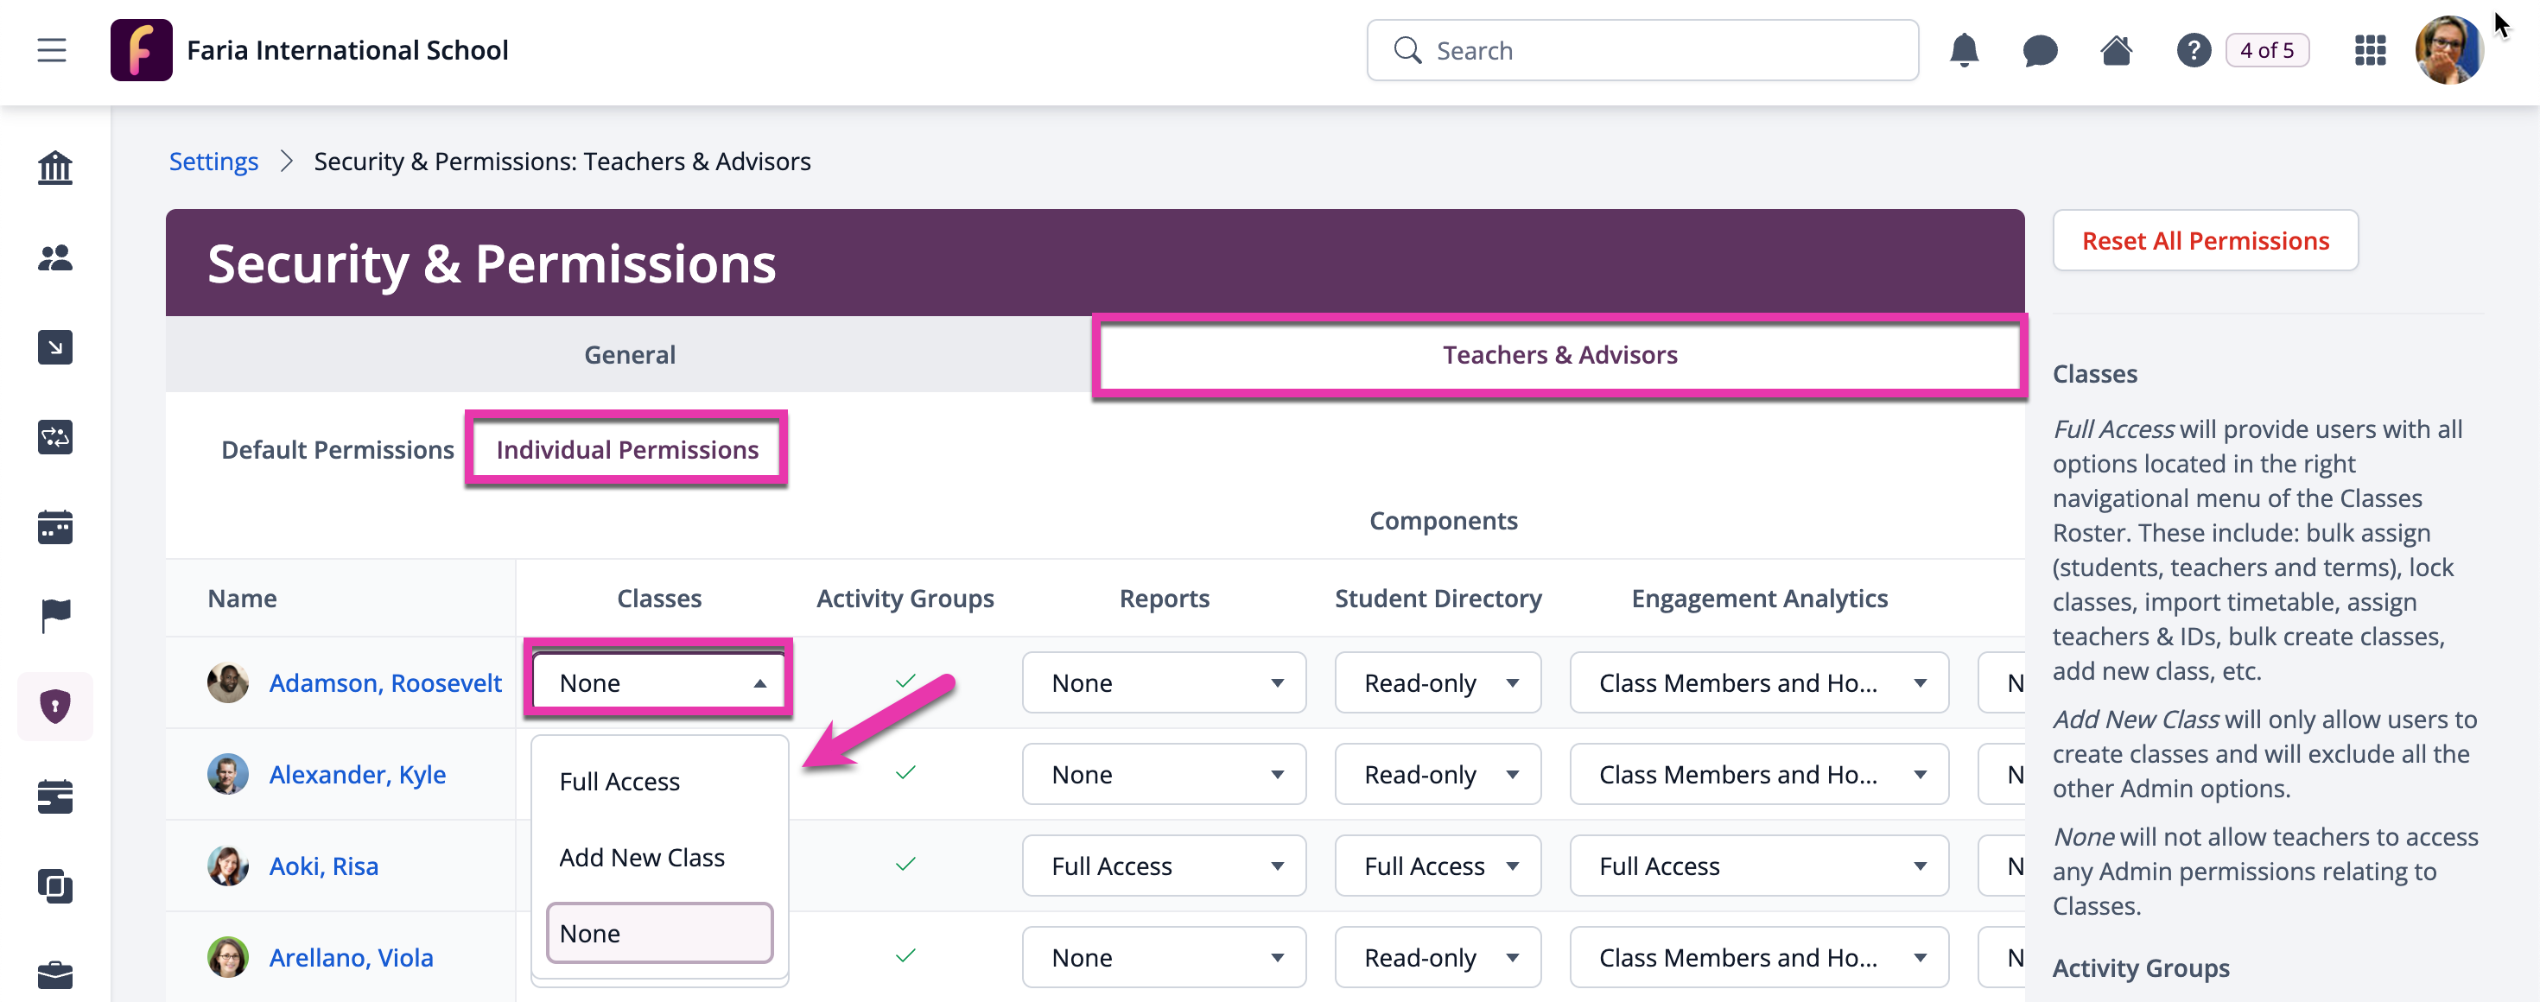Click the search field
2540x1002 pixels.
tap(1641, 50)
